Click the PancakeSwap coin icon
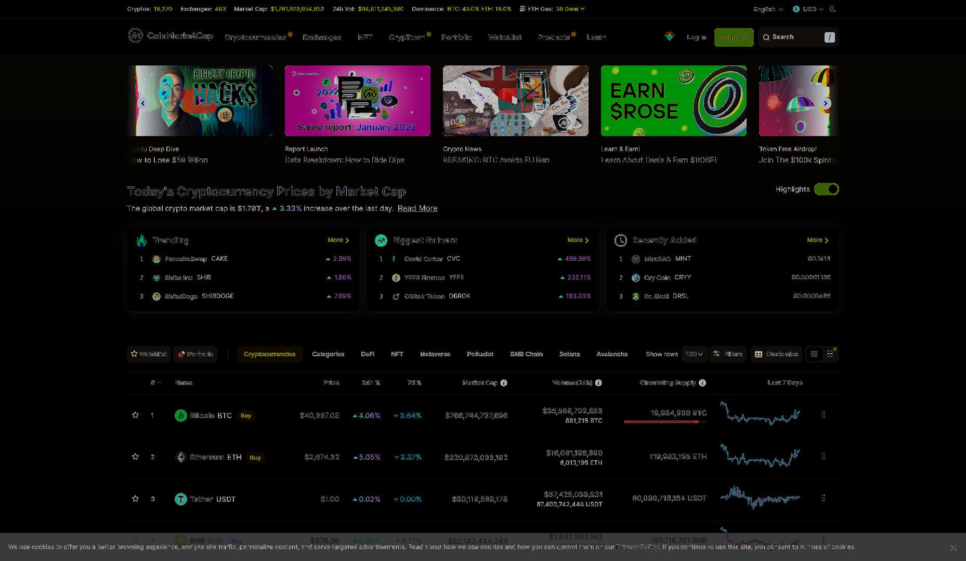Viewport: 966px width, 561px height. (156, 259)
